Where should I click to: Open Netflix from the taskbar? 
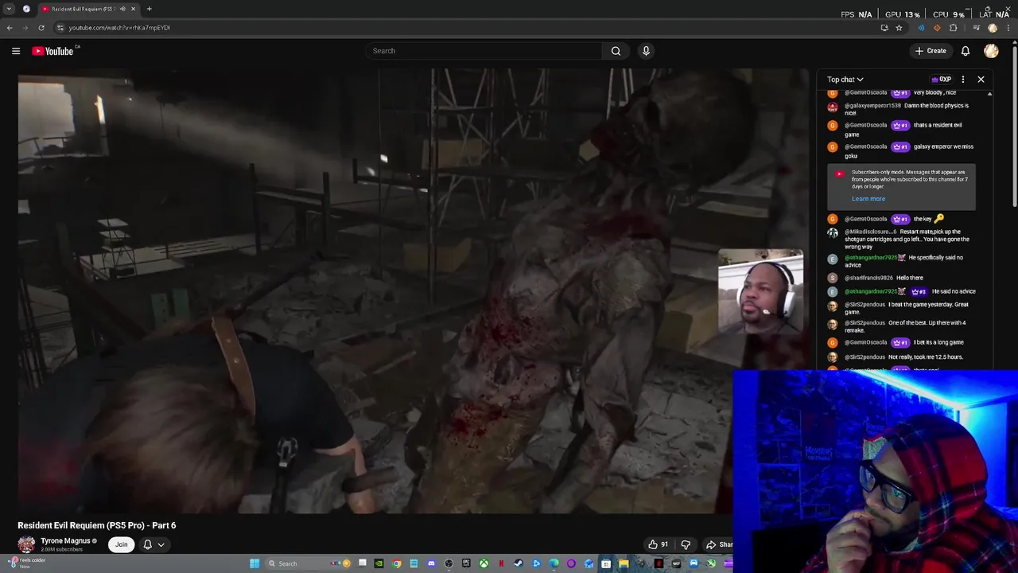pos(501,563)
